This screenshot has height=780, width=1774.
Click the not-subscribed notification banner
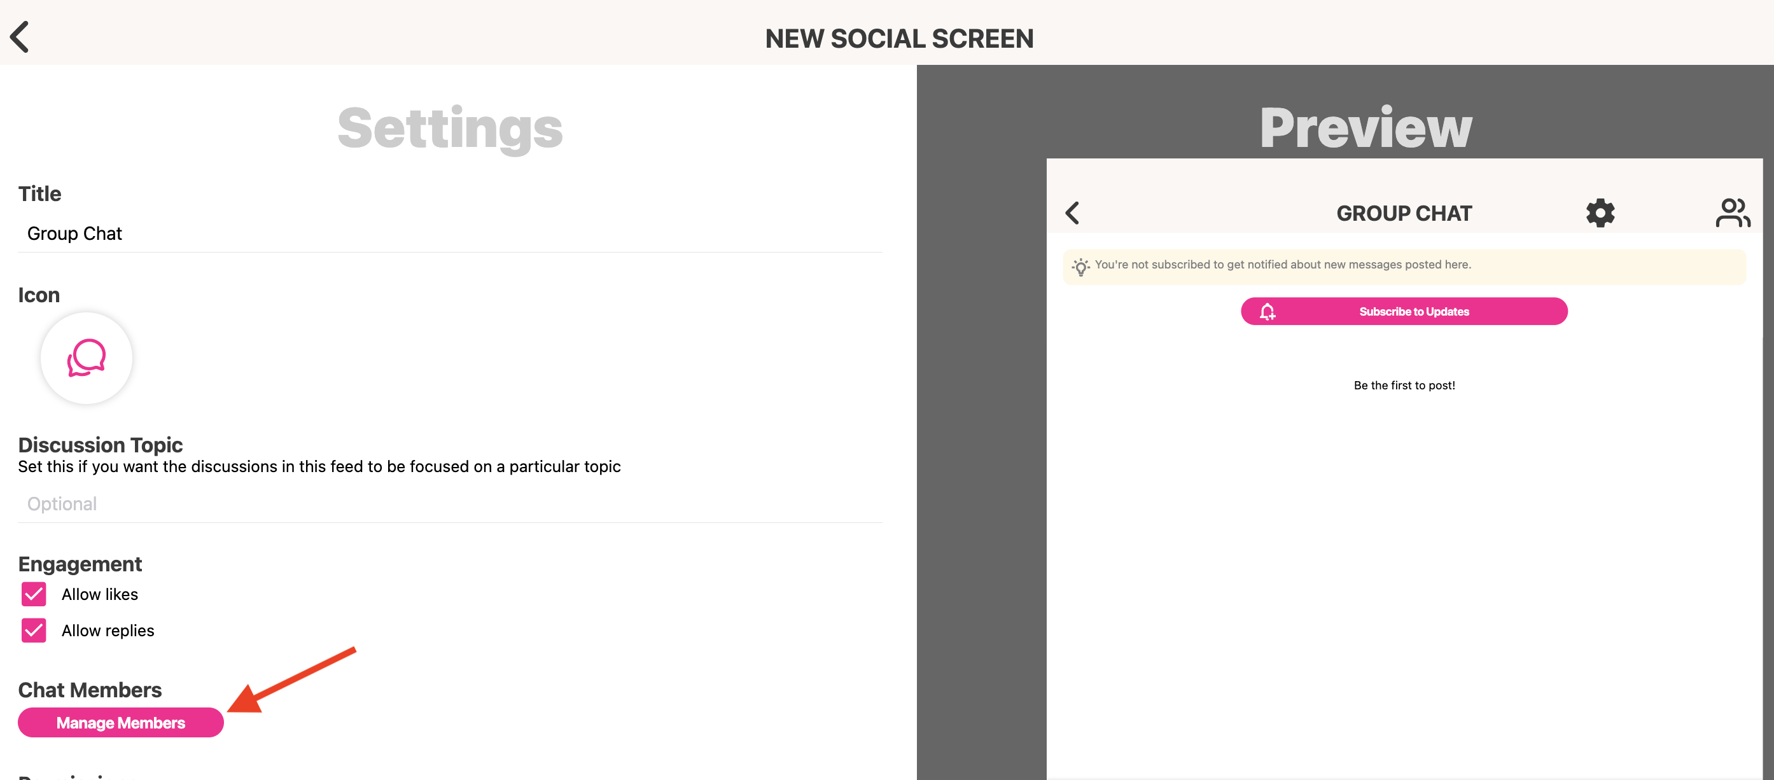coord(1404,266)
